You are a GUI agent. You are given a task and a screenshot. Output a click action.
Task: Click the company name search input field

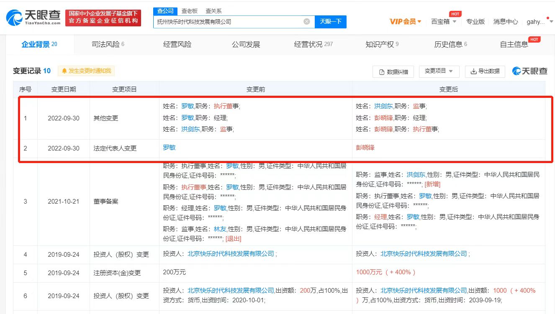coord(228,21)
